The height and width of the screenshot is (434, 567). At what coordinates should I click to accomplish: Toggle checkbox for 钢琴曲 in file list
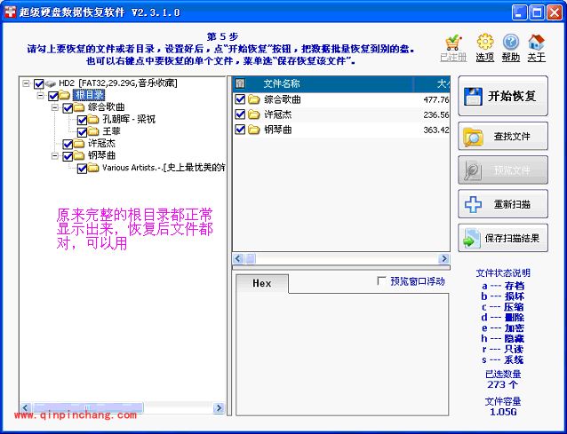tap(241, 130)
